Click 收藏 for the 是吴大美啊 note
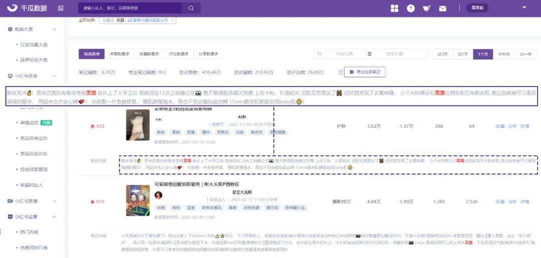Image resolution: width=541 pixels, height=258 pixels. pyautogui.click(x=500, y=201)
